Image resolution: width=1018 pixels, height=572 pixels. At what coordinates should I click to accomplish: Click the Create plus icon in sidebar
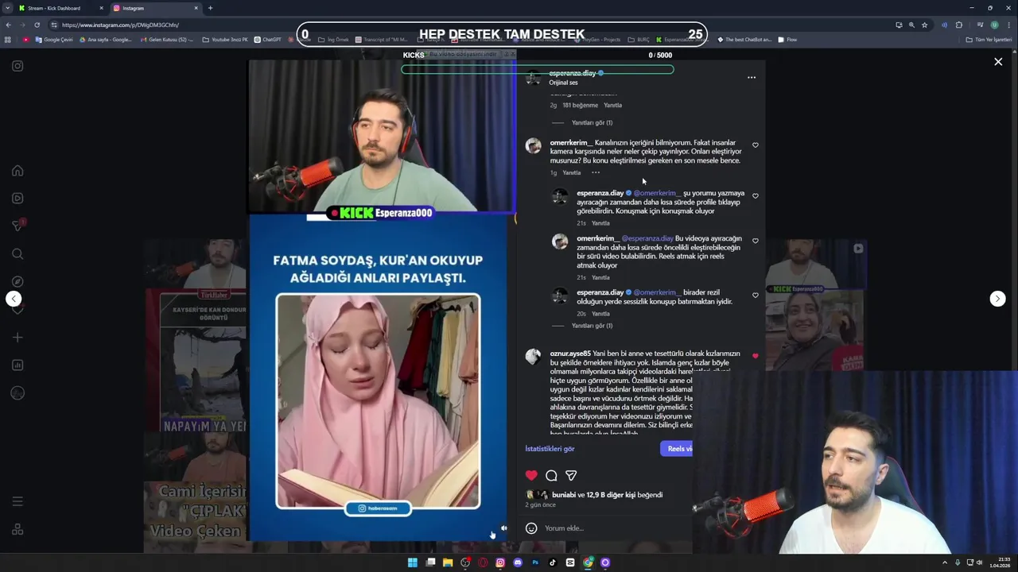point(17,338)
